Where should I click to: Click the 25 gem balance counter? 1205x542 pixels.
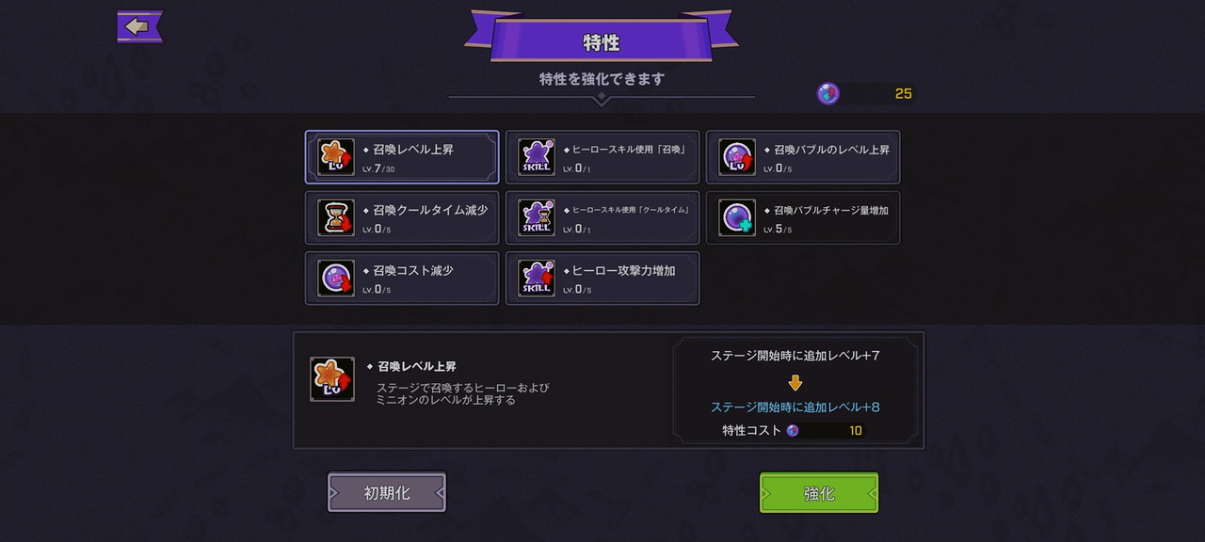(x=879, y=93)
